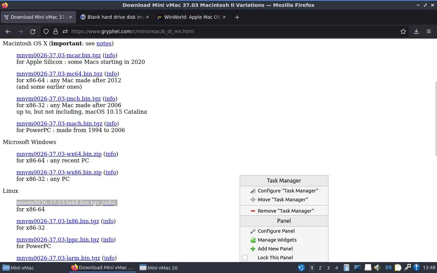Open info link for mcar.bin.tgz
Viewport: 437px width, 273px height.
click(x=110, y=55)
